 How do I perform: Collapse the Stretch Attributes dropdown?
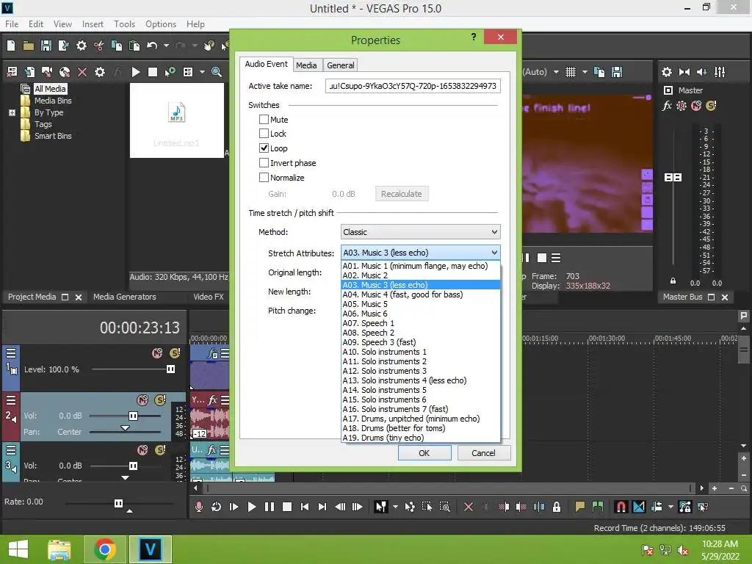pyautogui.click(x=494, y=253)
